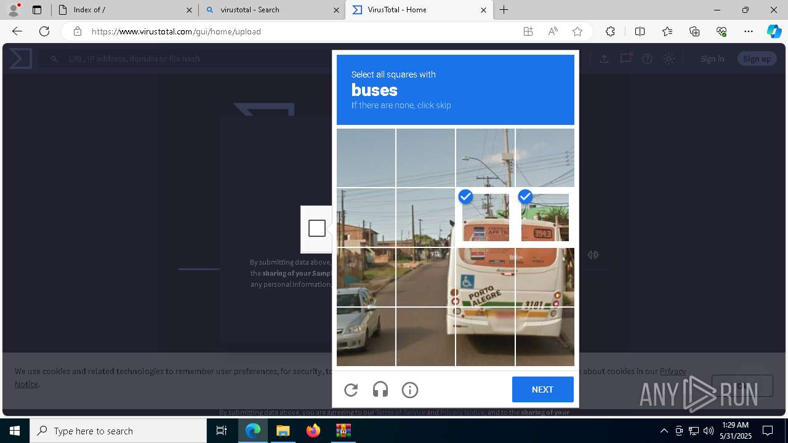Toggle Split screen view
Image resolution: width=788 pixels, height=443 pixels.
point(640,31)
